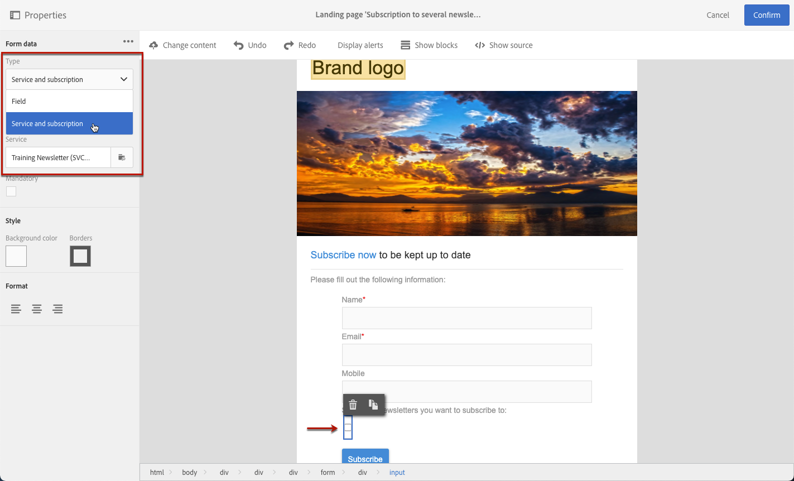The width and height of the screenshot is (794, 481).
Task: Click the Show source code icon
Action: pyautogui.click(x=480, y=45)
